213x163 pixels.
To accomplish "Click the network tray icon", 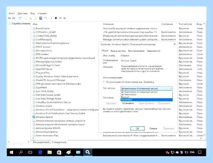I will 172,152.
